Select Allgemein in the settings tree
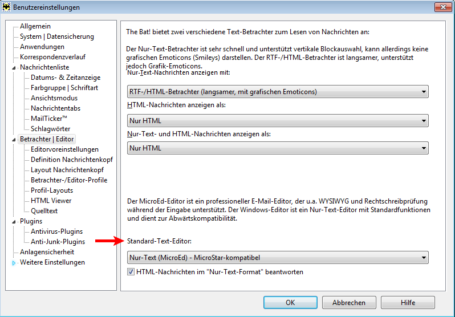The height and width of the screenshot is (317, 455). click(x=35, y=26)
